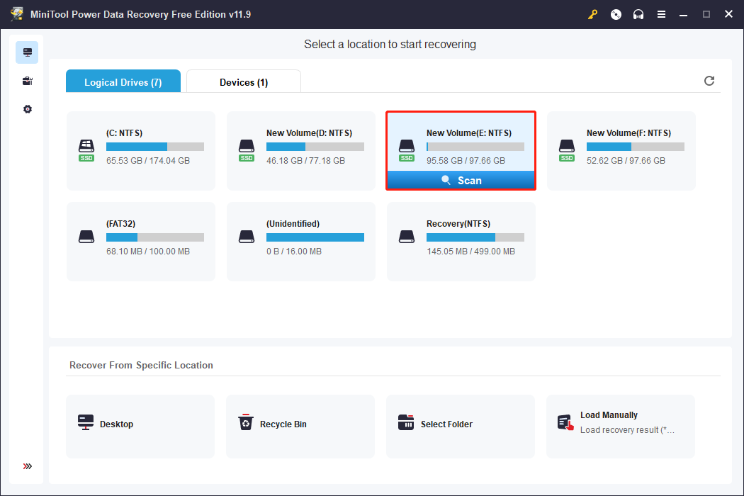Select the (Unidentified) partition label
The height and width of the screenshot is (496, 744).
pyautogui.click(x=293, y=224)
